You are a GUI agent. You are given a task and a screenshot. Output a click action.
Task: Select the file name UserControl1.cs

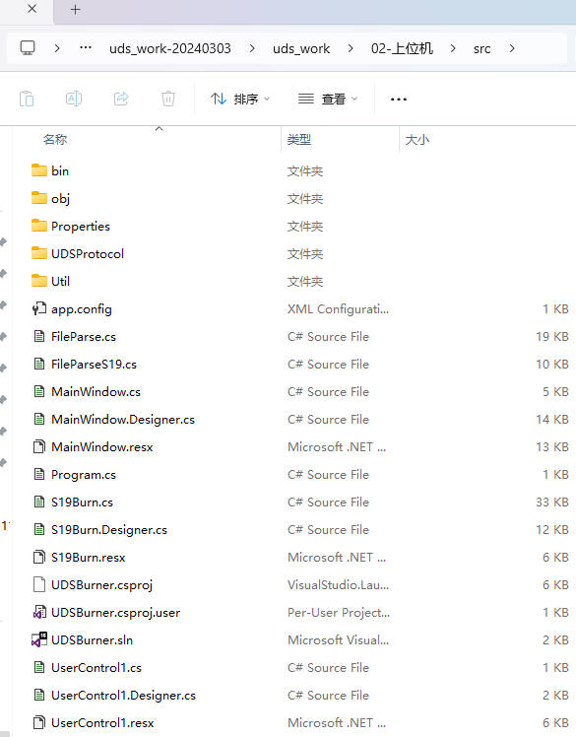point(96,667)
